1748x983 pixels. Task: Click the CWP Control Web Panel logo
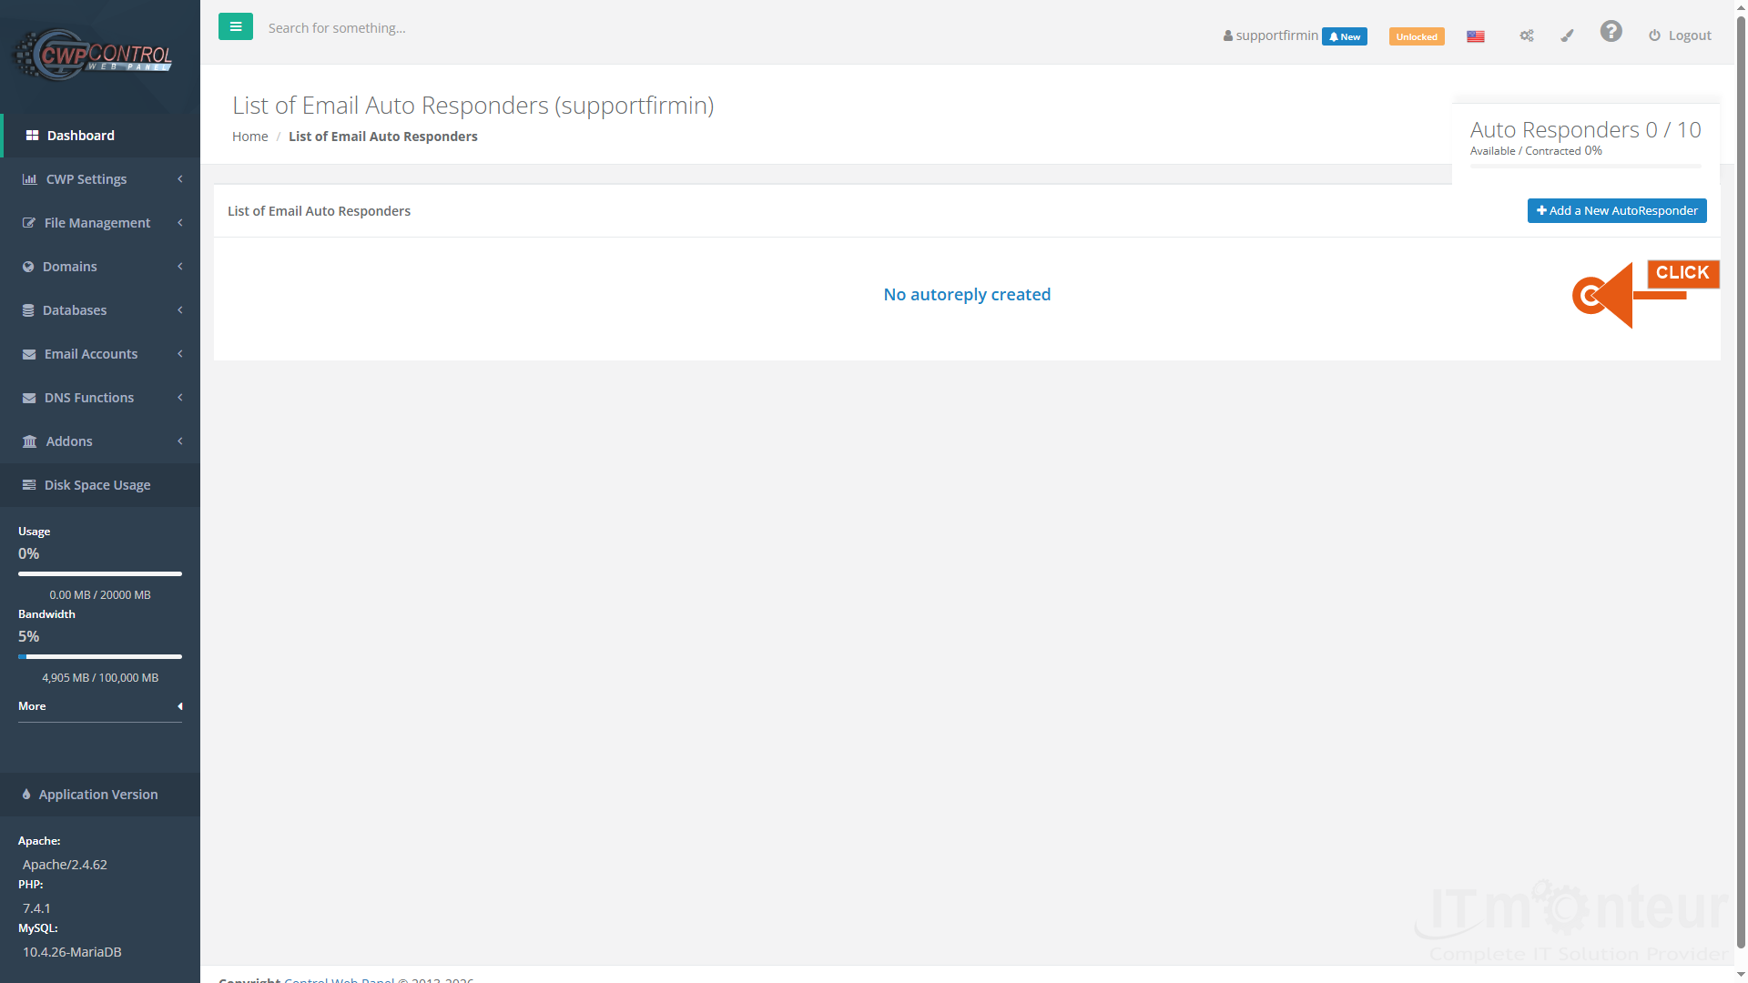pos(92,55)
